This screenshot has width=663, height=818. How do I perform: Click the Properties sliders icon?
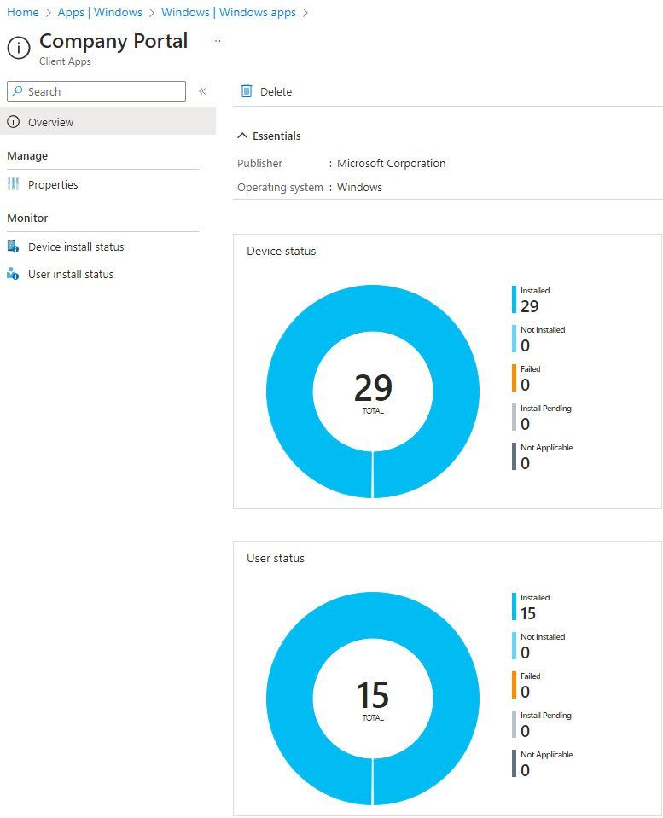pos(14,184)
